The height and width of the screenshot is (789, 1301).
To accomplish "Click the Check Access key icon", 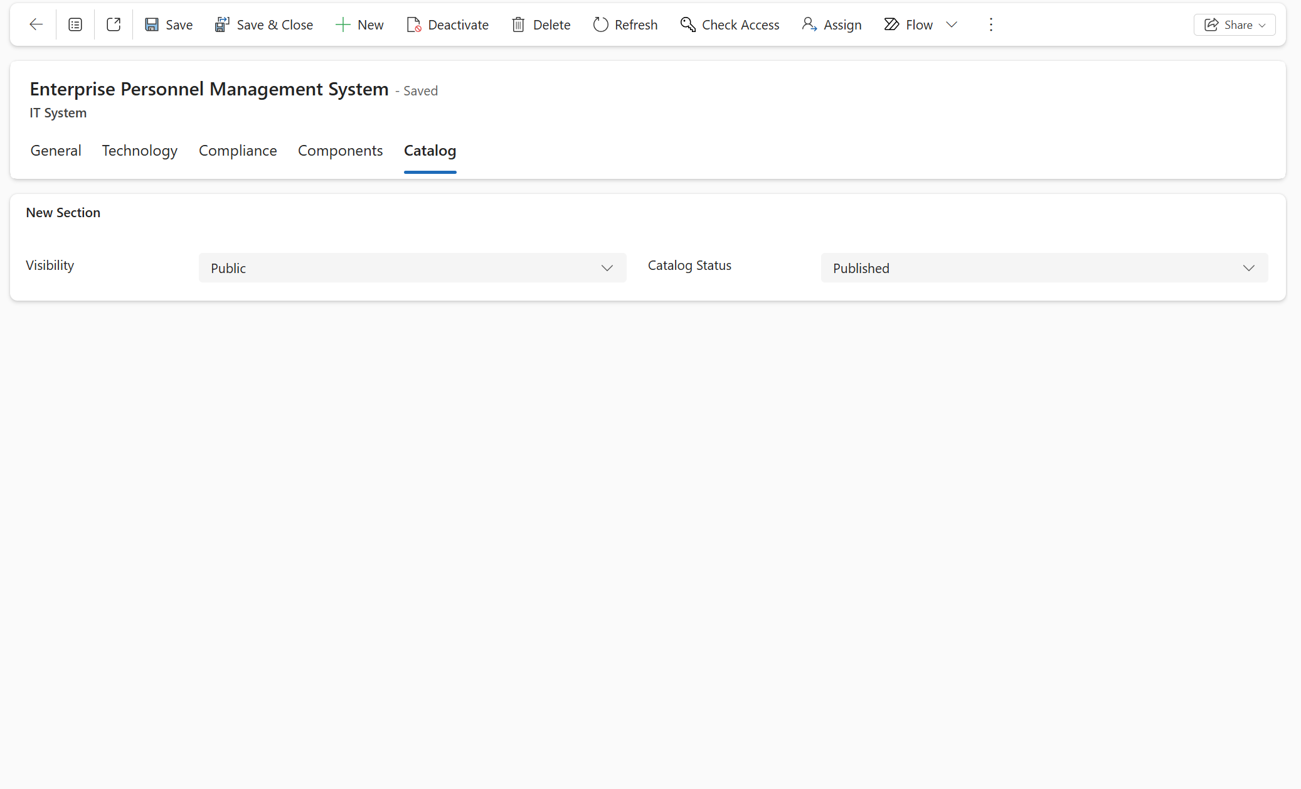I will [x=688, y=24].
